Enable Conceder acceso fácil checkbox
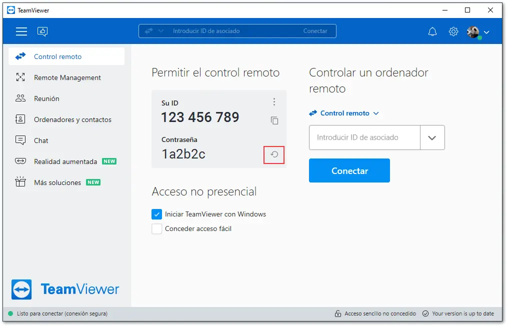507x326 pixels. point(157,228)
